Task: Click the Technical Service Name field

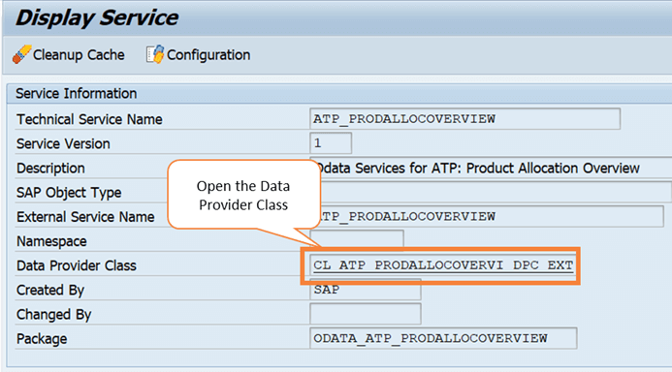Action: tap(465, 119)
